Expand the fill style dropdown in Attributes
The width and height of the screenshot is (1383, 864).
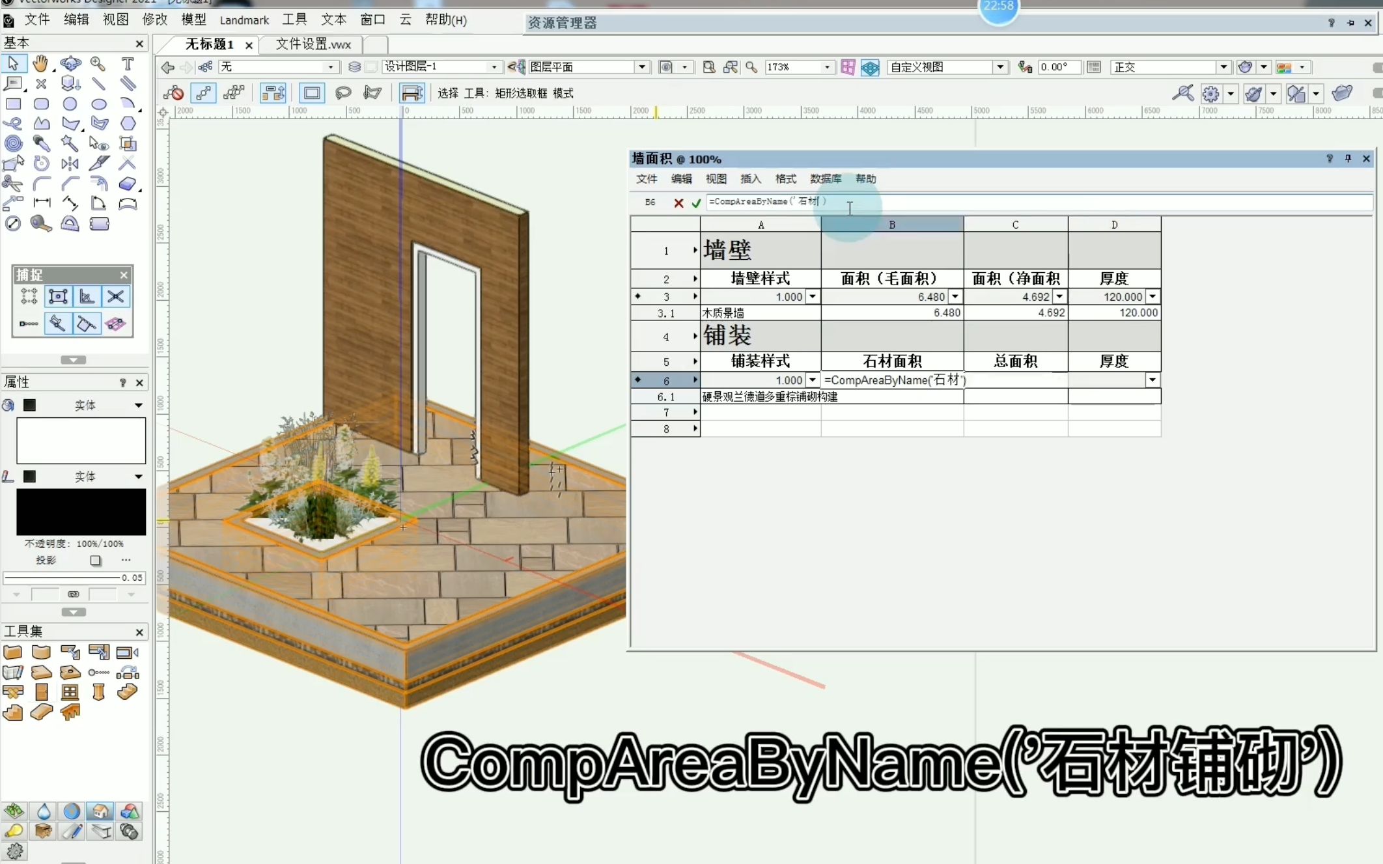point(138,406)
